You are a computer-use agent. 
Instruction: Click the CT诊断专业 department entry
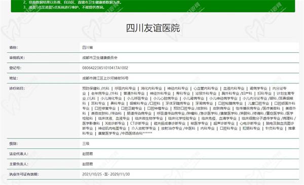139,123
